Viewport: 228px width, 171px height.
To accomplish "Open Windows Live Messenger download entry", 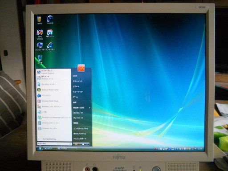I will tap(54, 118).
